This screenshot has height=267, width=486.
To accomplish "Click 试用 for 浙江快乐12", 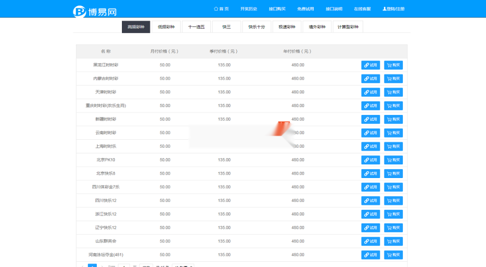I will click(370, 214).
